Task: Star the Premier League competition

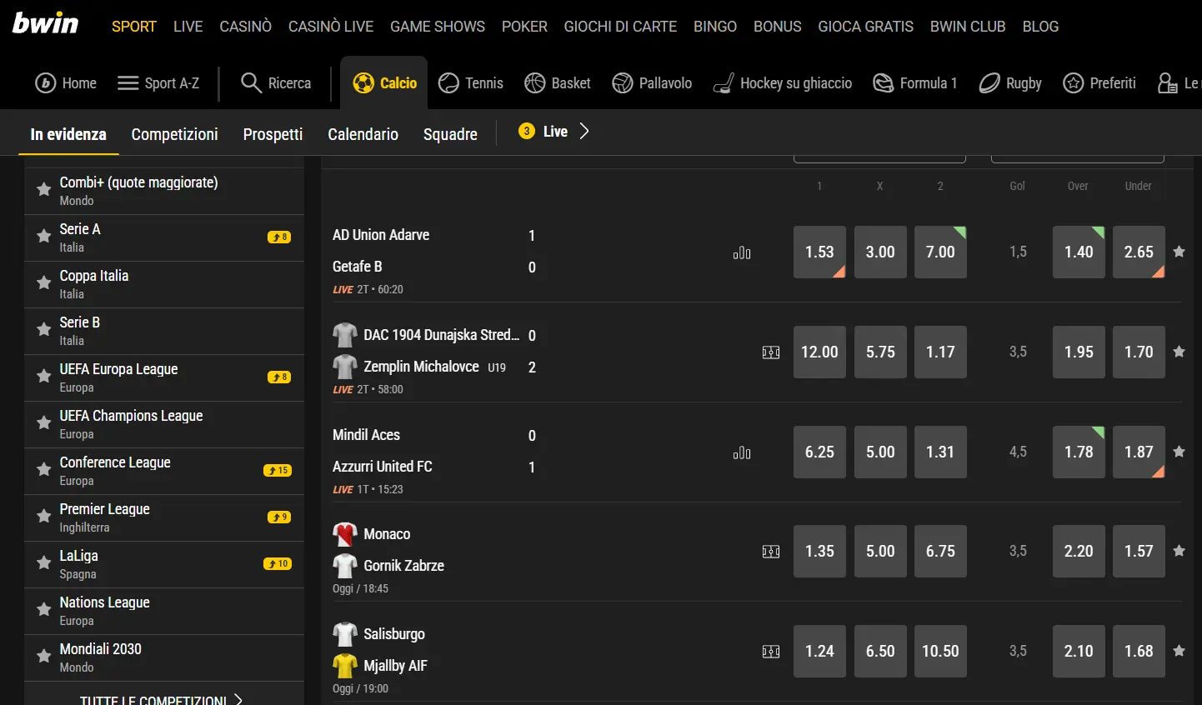Action: coord(44,517)
